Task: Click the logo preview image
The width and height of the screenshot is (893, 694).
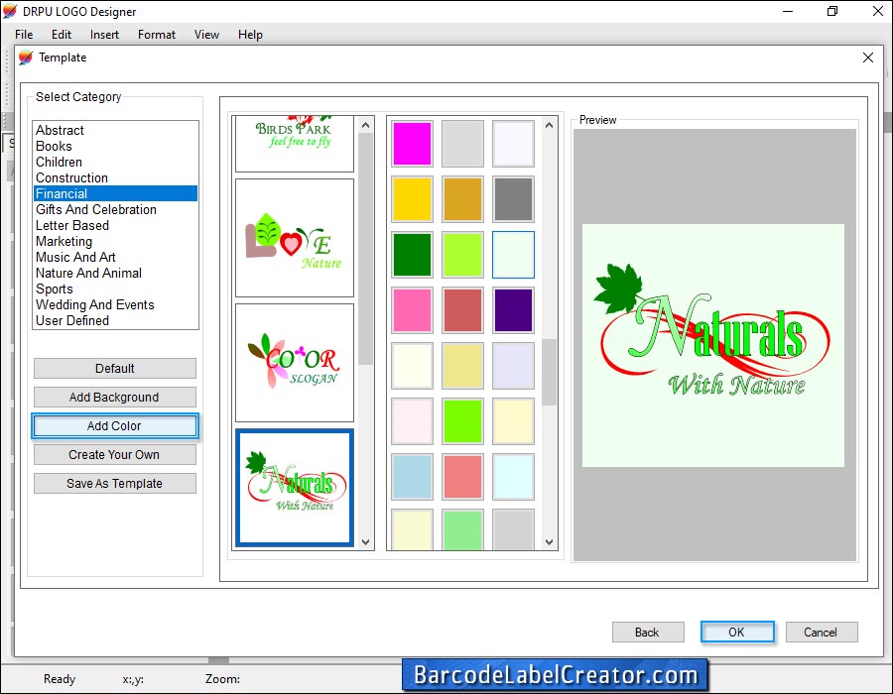Action: click(x=713, y=345)
